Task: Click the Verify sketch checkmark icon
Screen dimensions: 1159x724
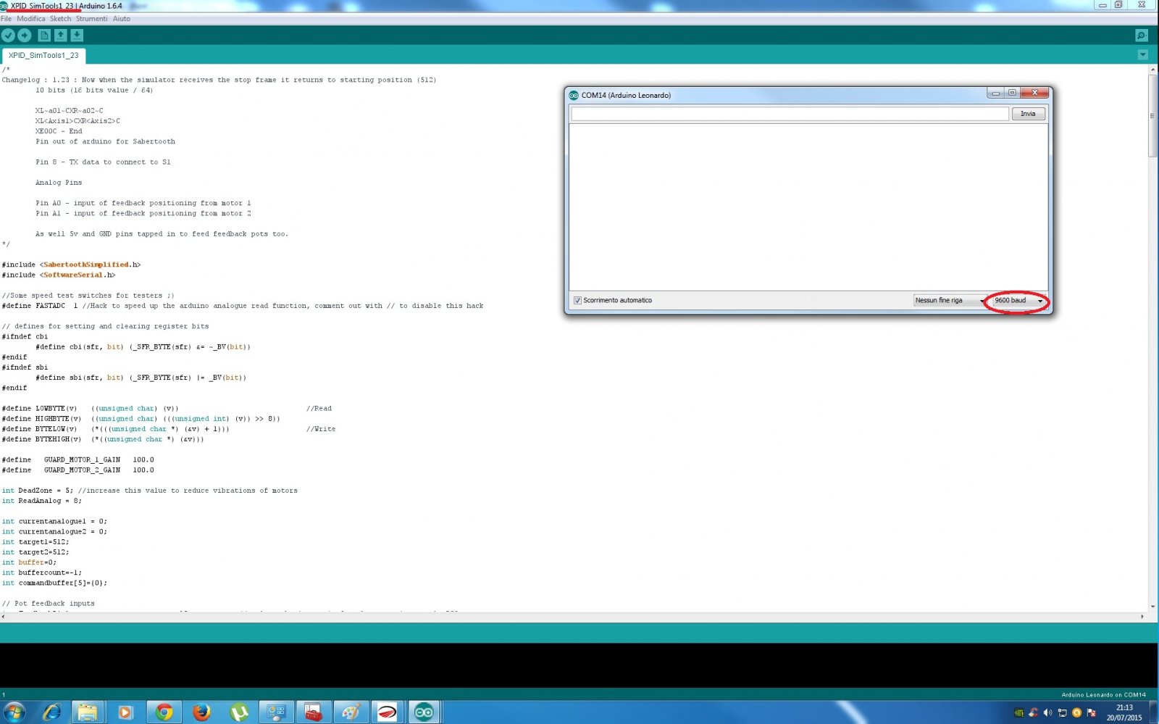Action: [8, 35]
